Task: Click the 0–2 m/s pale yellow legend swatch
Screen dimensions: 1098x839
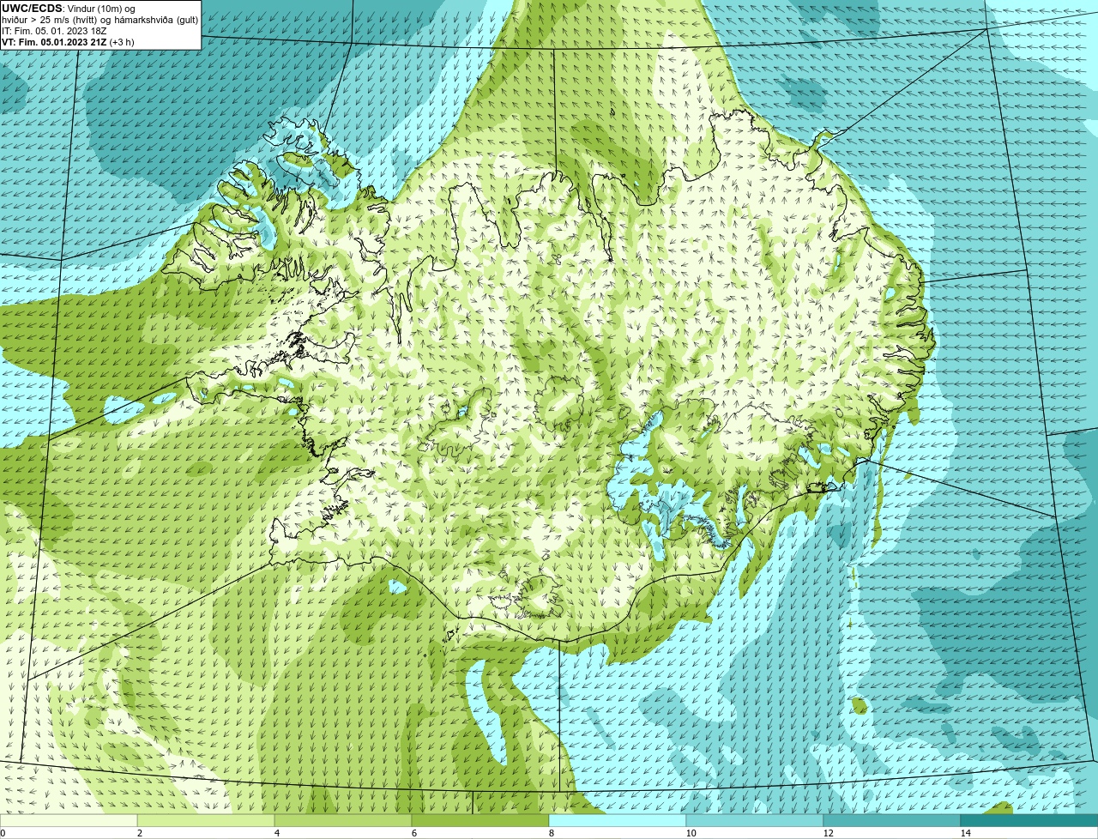Action: (x=69, y=821)
